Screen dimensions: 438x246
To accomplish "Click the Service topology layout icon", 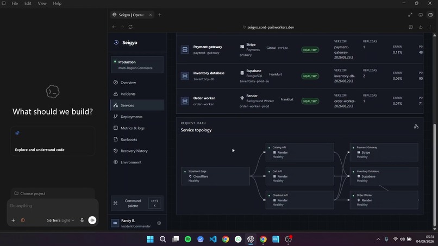I will pyautogui.click(x=416, y=127).
